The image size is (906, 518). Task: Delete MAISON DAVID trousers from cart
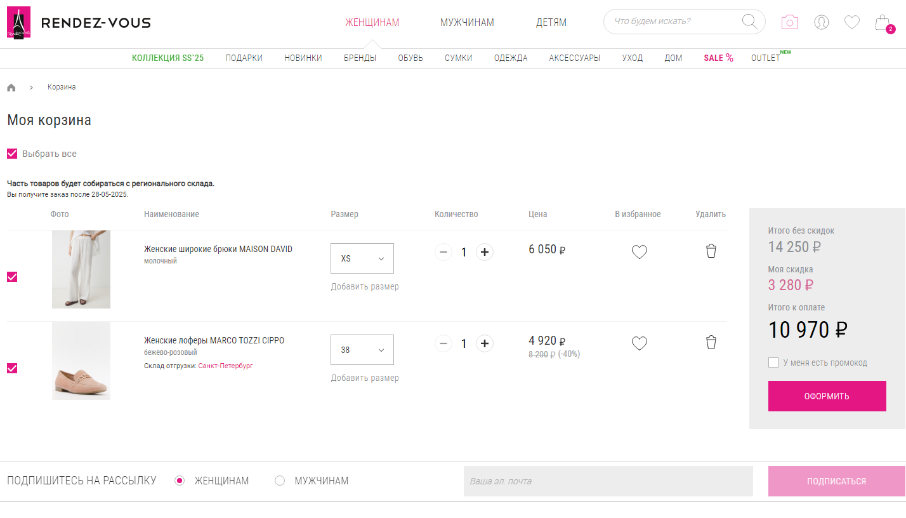pyautogui.click(x=711, y=251)
